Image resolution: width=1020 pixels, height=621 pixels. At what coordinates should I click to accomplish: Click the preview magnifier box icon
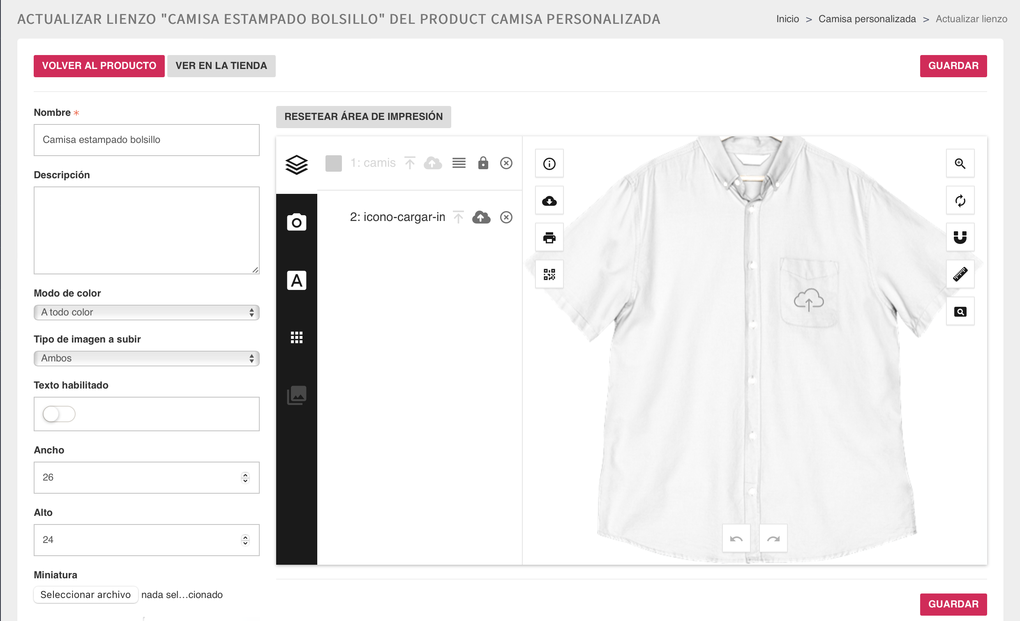coord(960,312)
